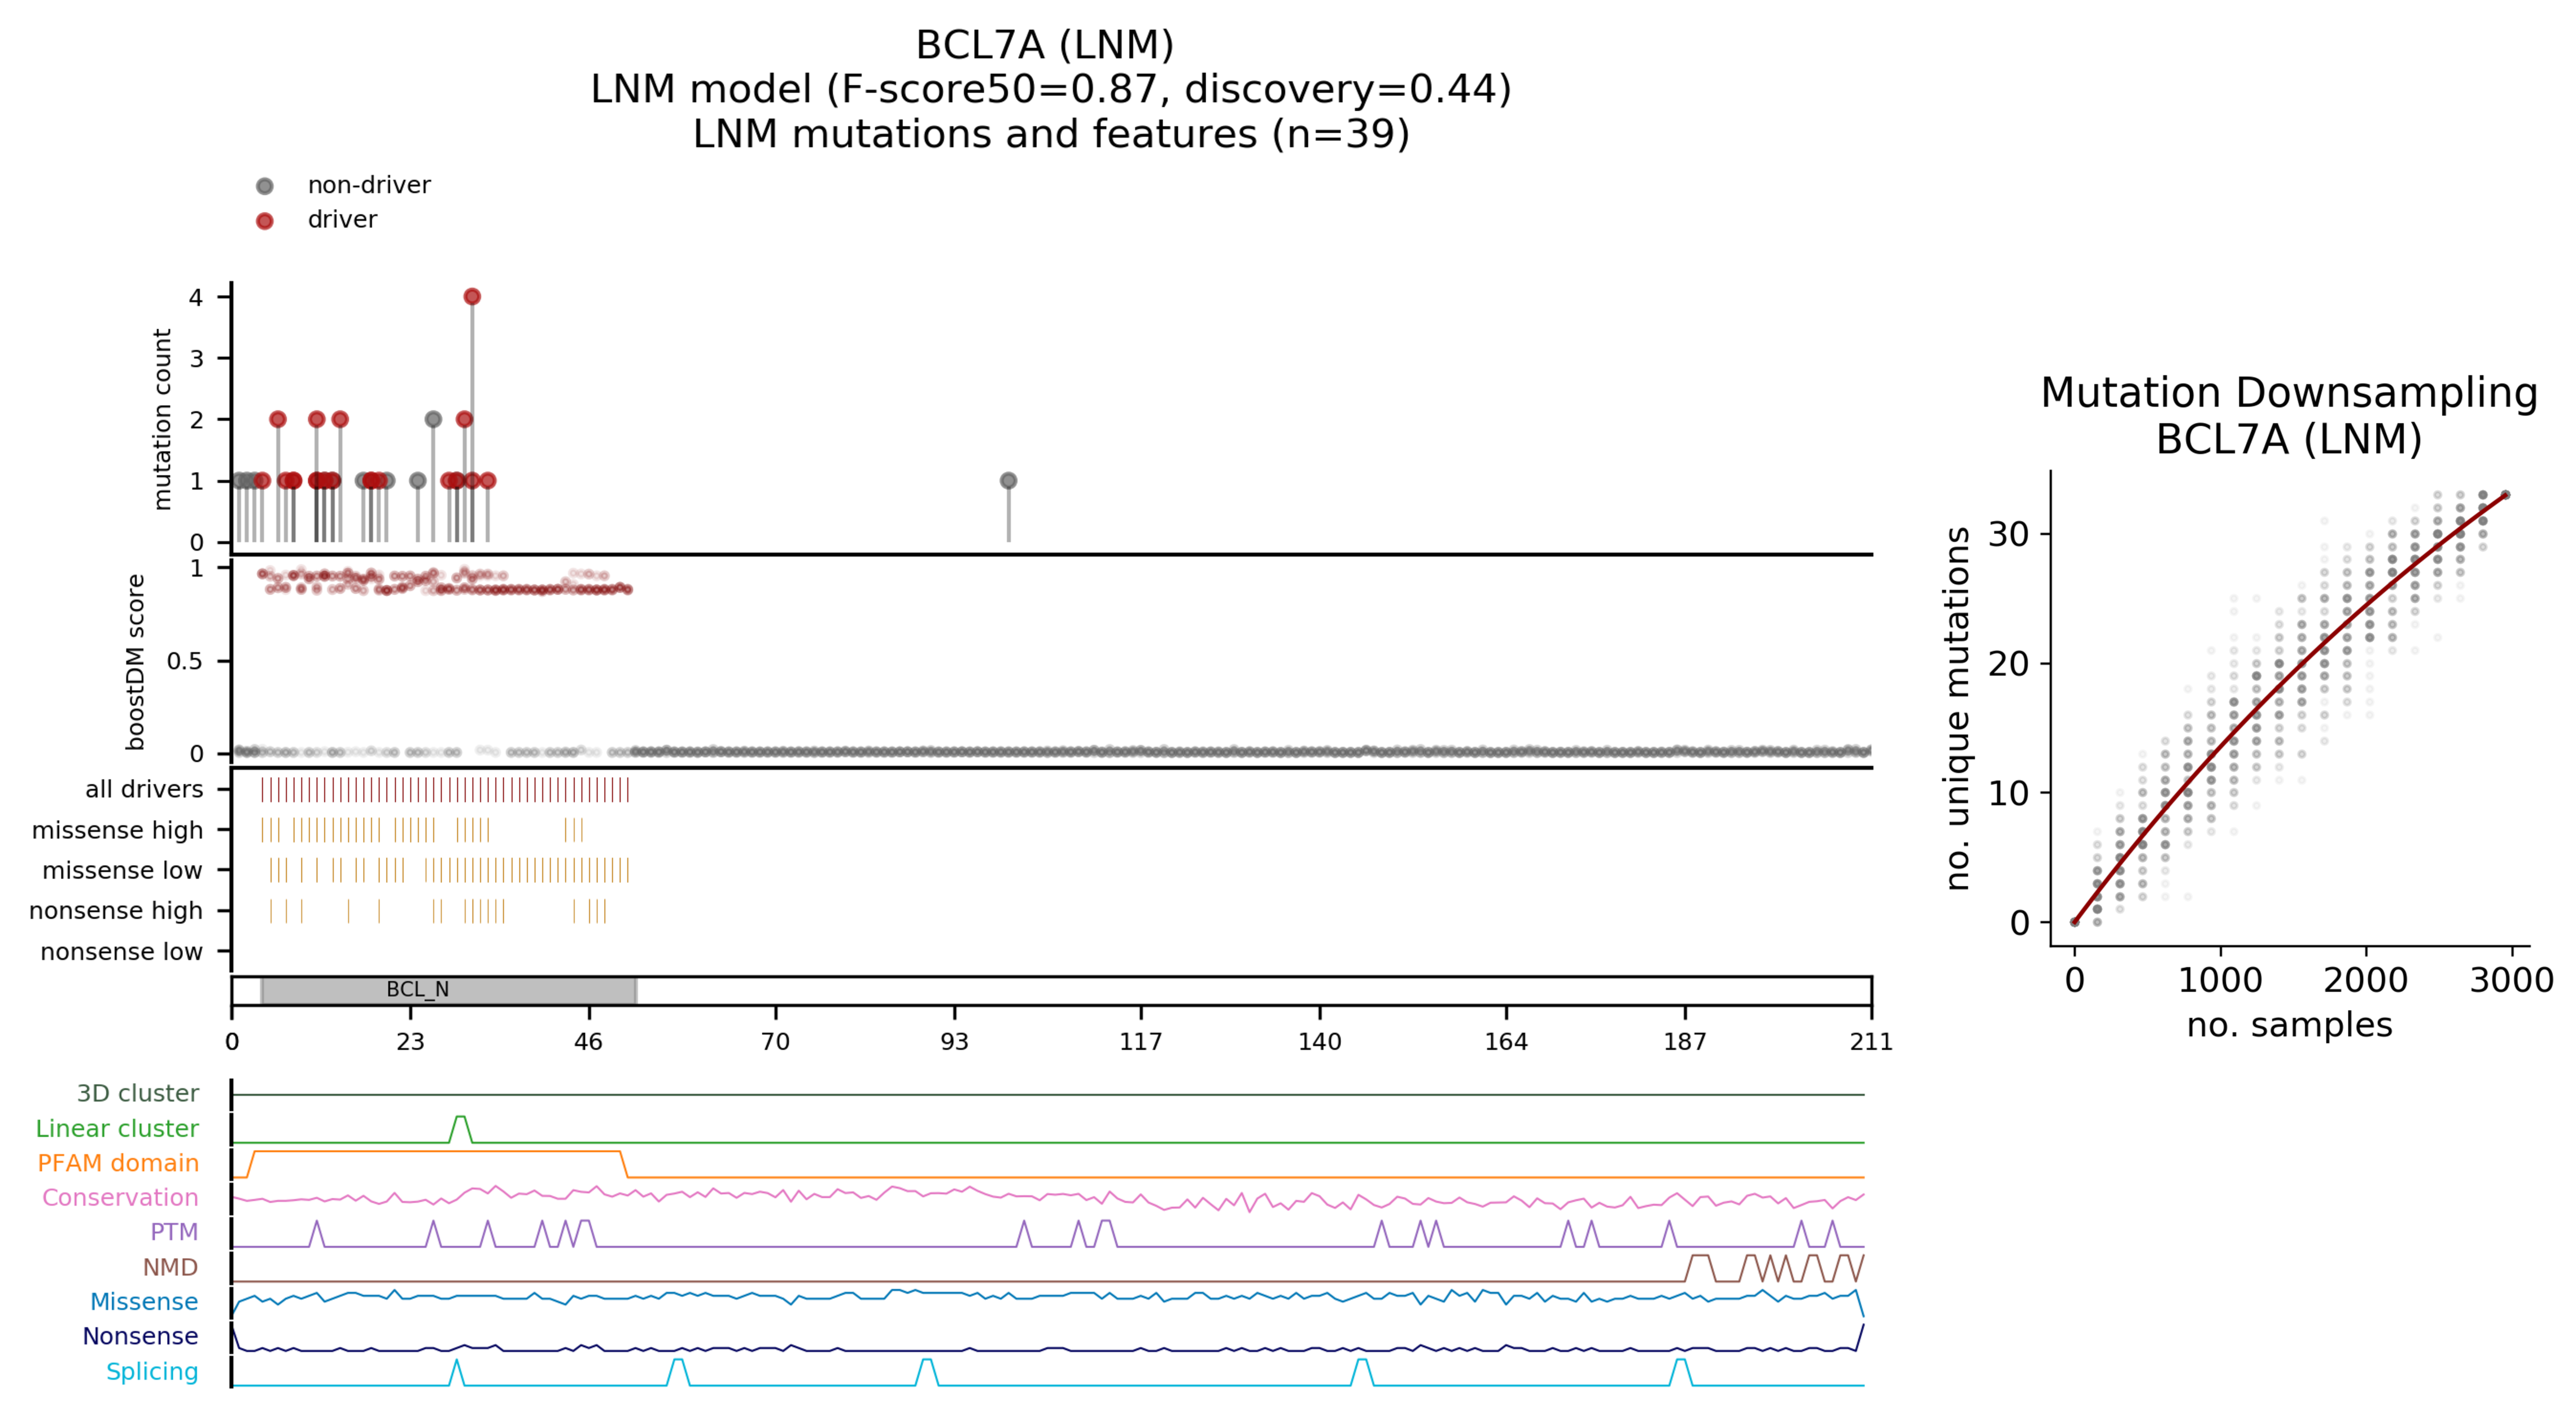
Task: Click the 'NMD' feature label
Action: [170, 1268]
